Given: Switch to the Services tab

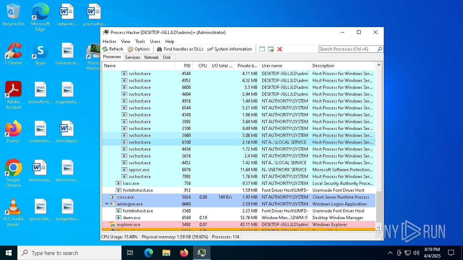Looking at the screenshot, I should coord(133,57).
